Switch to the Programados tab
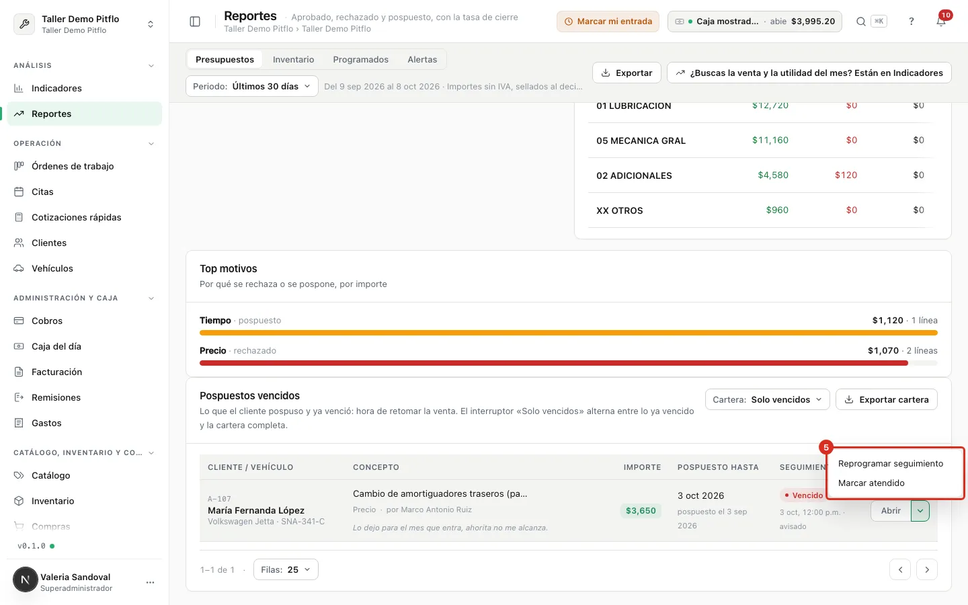The height and width of the screenshot is (605, 968). tap(360, 59)
